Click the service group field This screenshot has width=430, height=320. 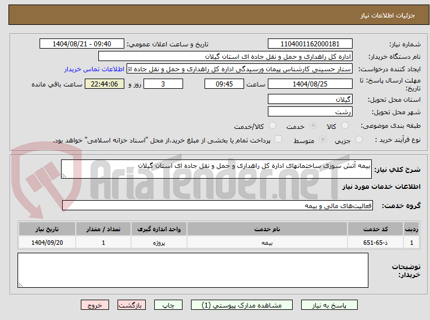pos(217,206)
